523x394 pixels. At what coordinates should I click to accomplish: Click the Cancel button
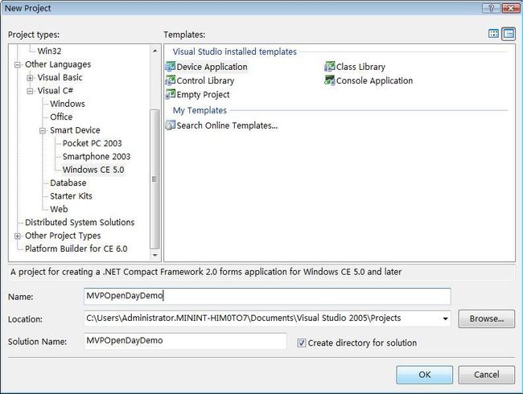click(486, 375)
